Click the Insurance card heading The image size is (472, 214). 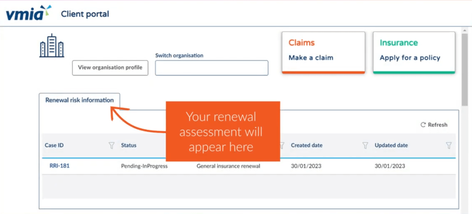399,43
